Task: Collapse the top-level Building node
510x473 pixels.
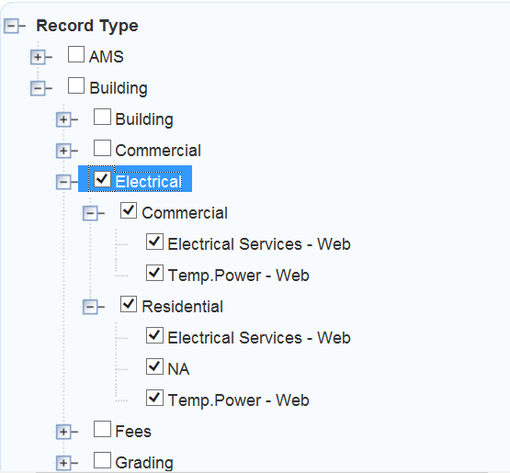Action: tap(38, 88)
